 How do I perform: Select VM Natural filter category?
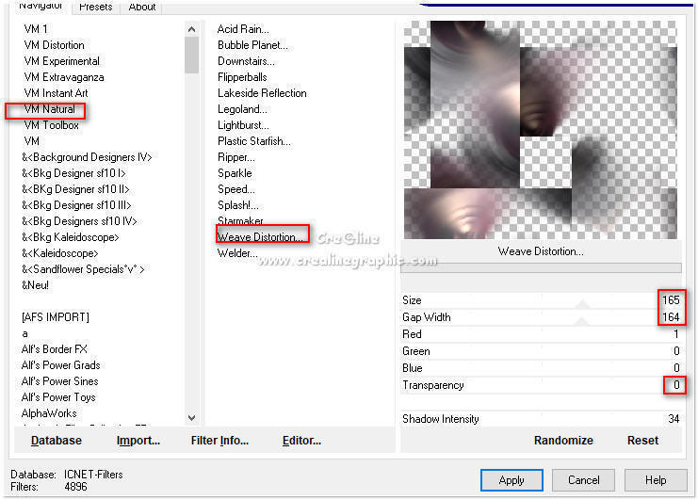(49, 109)
